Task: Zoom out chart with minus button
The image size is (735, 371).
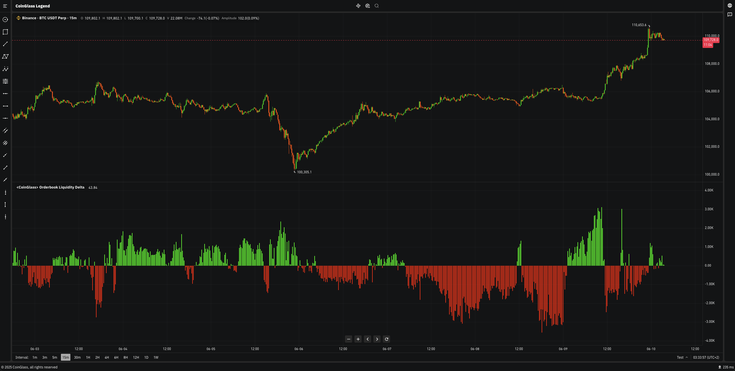Action: 349,339
